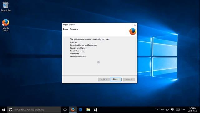Click the Cortana circle icon
This screenshot has width=200, height=113.
pos(11,110)
